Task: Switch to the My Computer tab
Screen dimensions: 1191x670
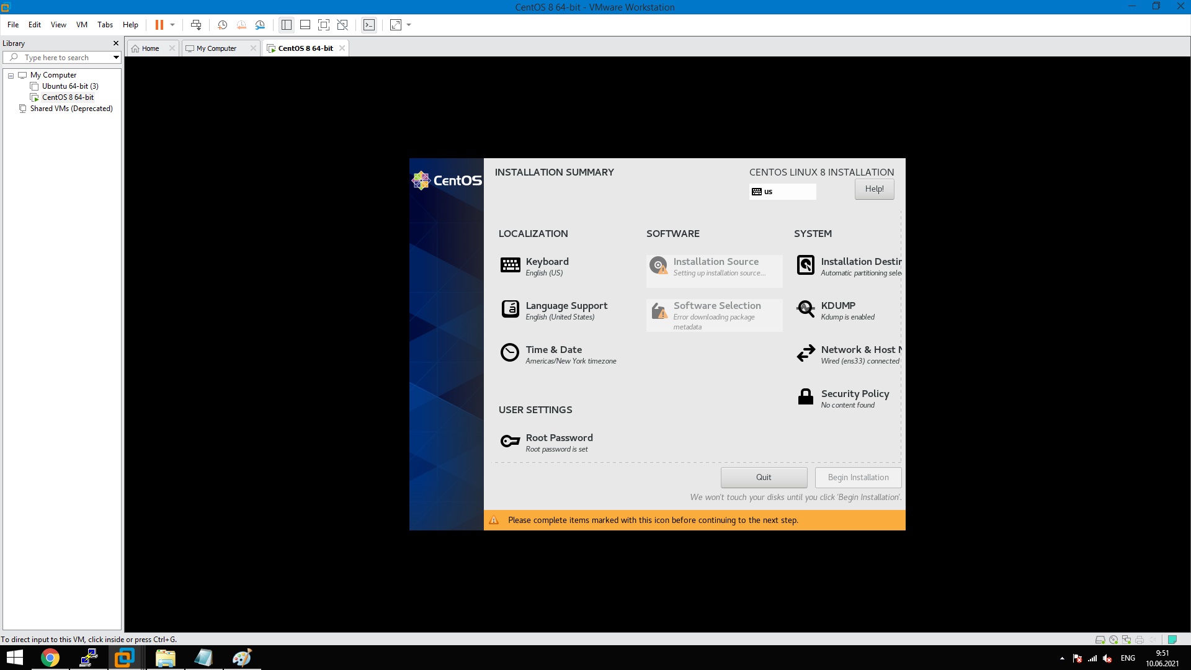Action: coord(216,48)
